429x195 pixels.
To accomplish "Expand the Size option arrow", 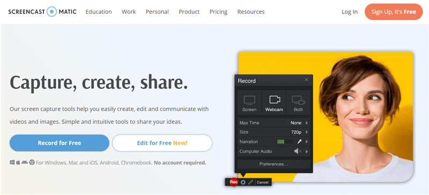I will point(307,132).
